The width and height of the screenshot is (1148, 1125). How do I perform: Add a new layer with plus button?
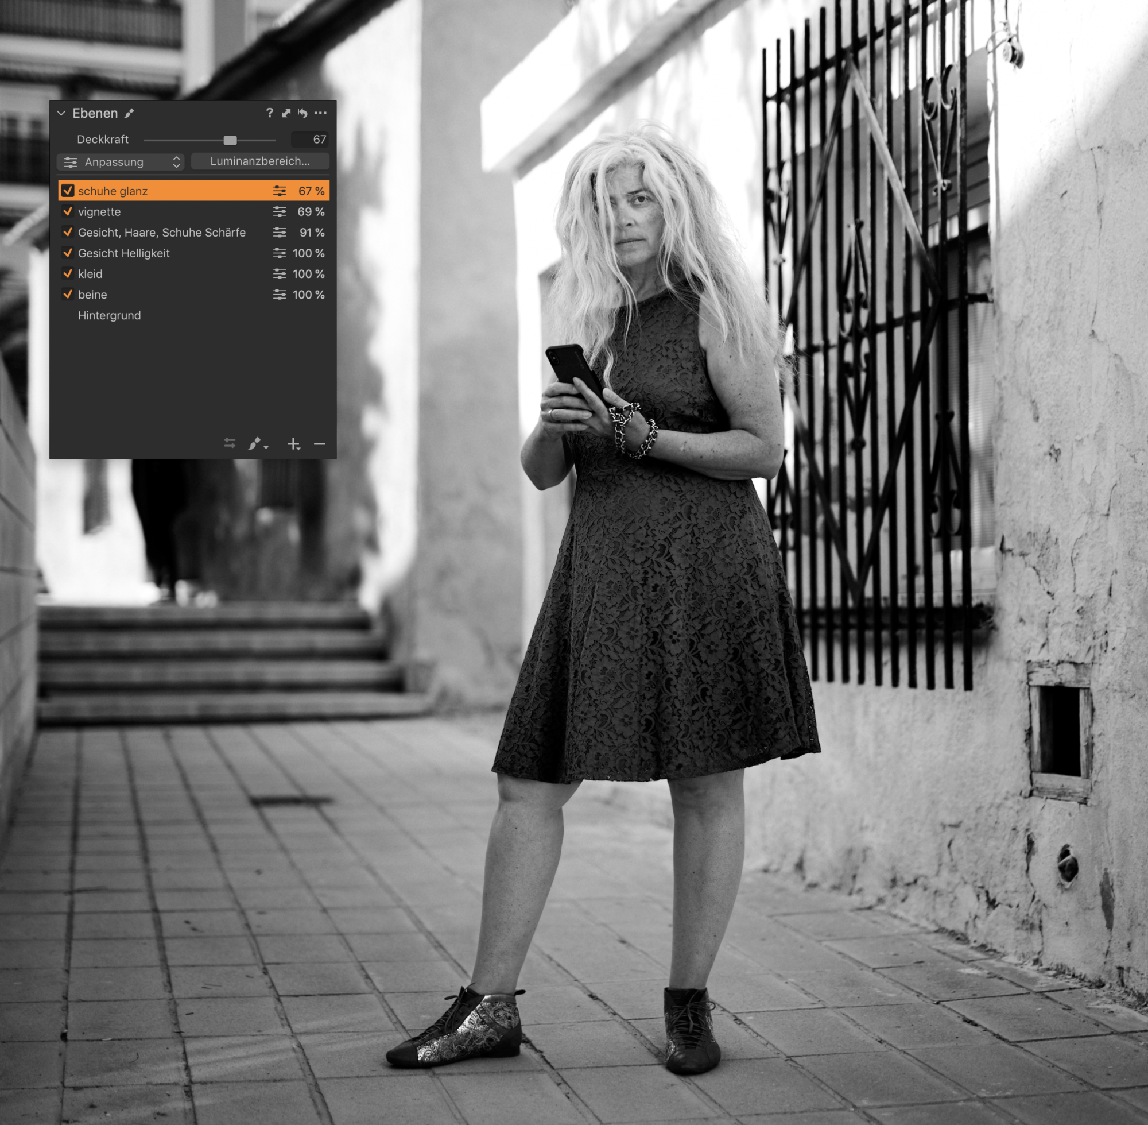pos(293,444)
